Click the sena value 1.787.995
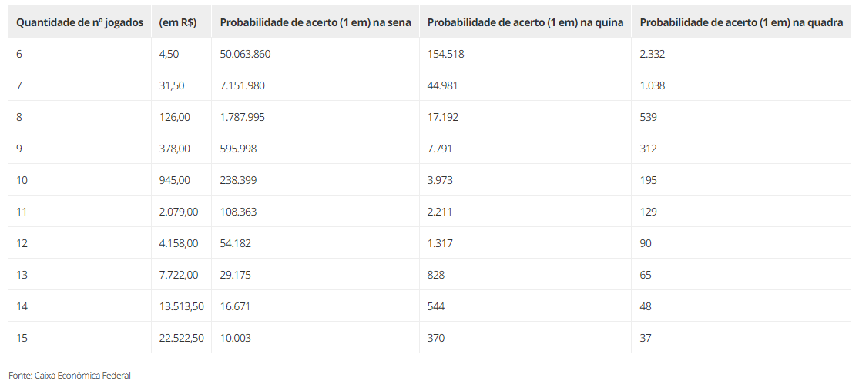 pyautogui.click(x=242, y=117)
